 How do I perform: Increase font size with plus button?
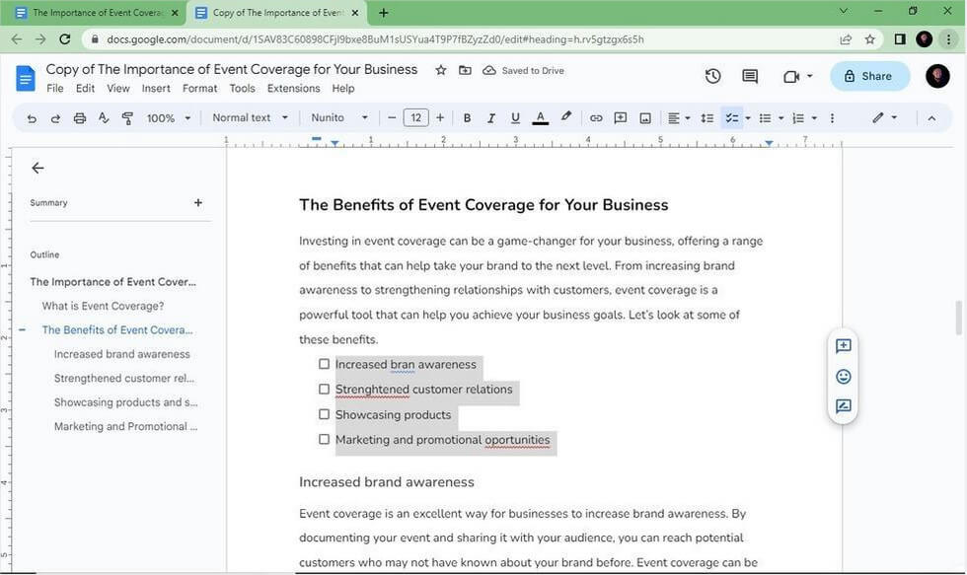click(440, 117)
